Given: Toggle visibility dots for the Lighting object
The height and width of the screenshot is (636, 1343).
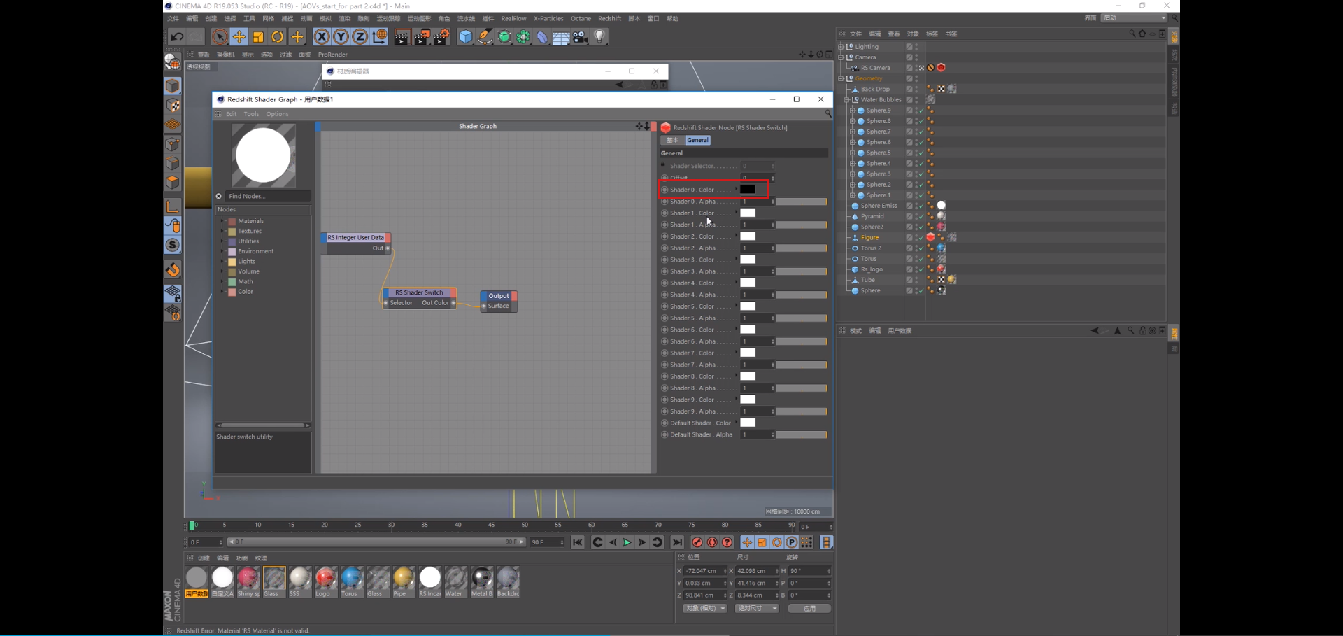Looking at the screenshot, I should click(x=917, y=47).
